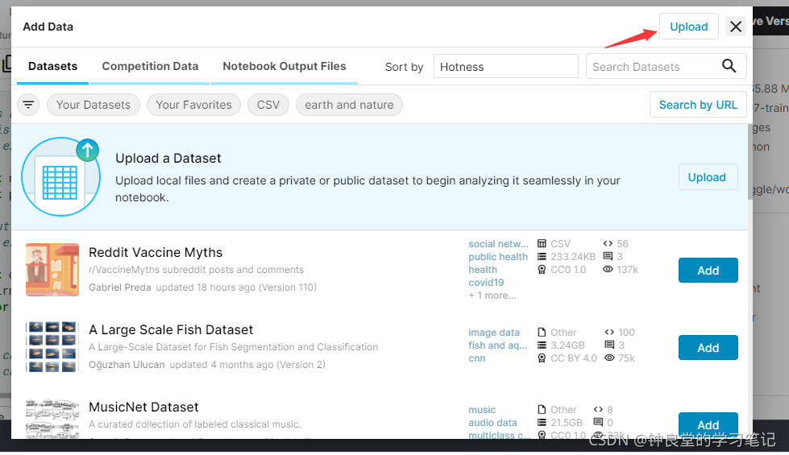Screen dimensions: 789x455
Task: Open Reddit Vaccine Myths thumbnail
Action: point(52,270)
